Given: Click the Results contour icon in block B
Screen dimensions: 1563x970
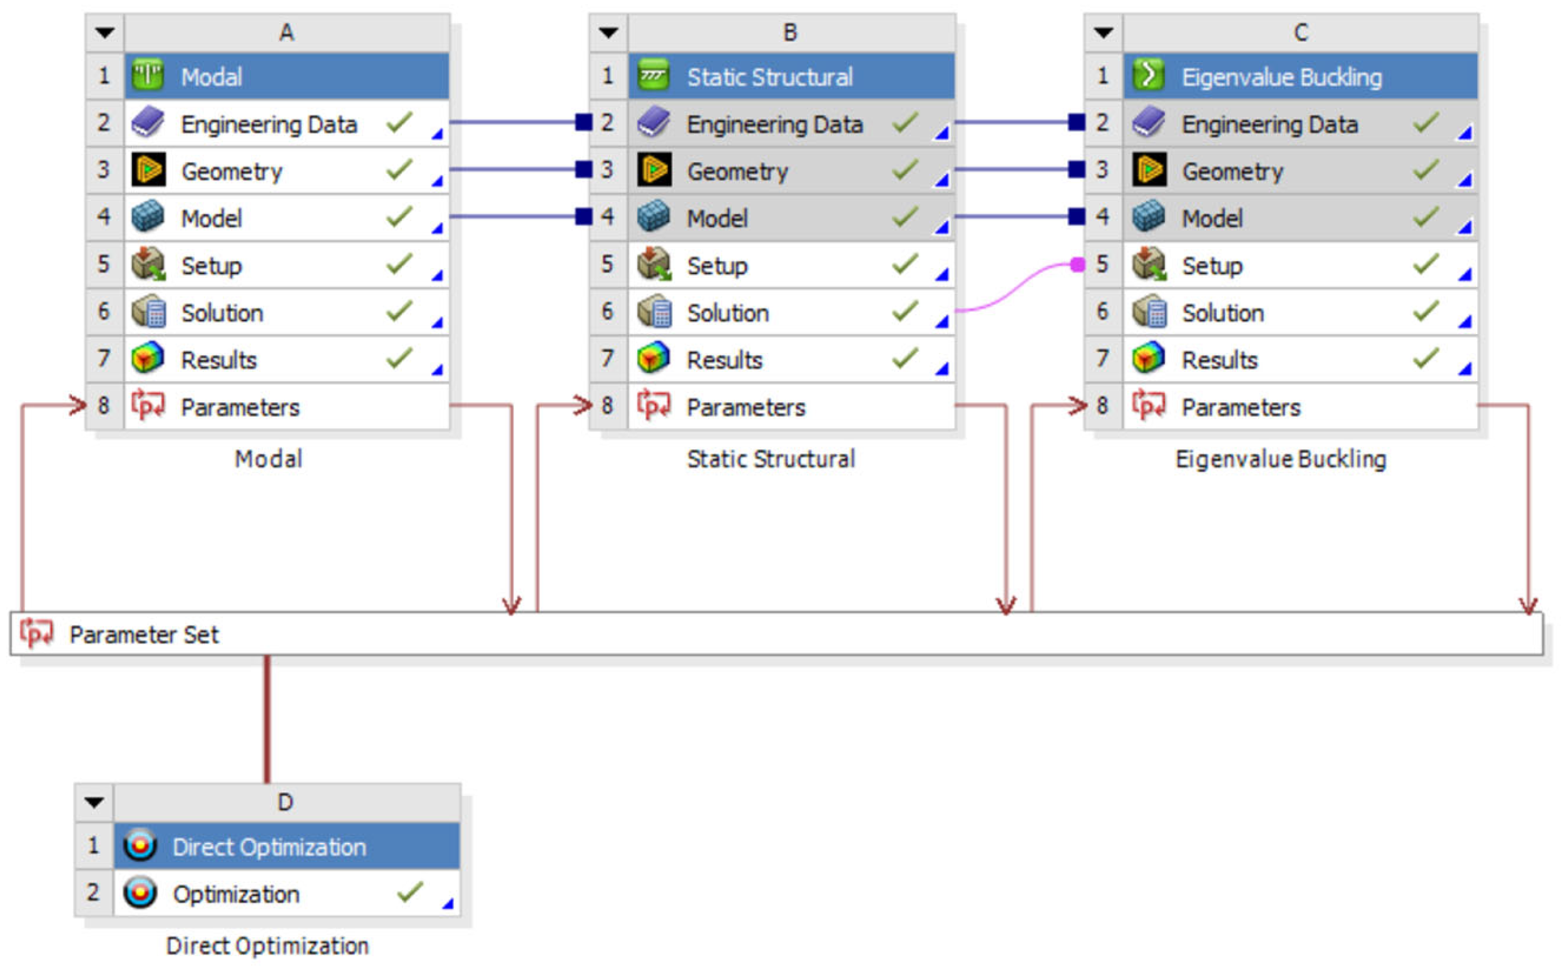Looking at the screenshot, I should click(x=653, y=359).
